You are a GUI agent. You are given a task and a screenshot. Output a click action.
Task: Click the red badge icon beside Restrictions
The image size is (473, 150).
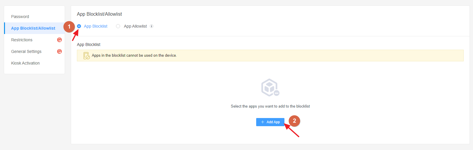59,40
